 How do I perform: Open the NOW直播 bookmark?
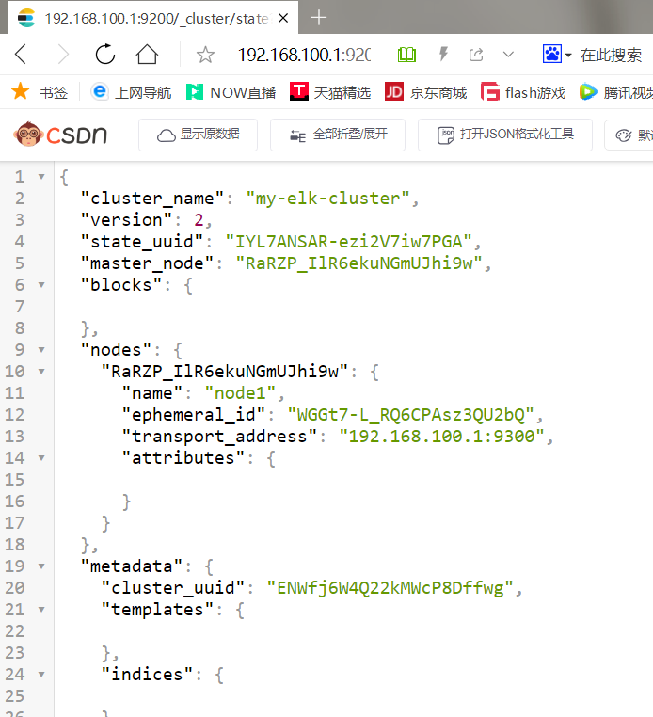231,92
